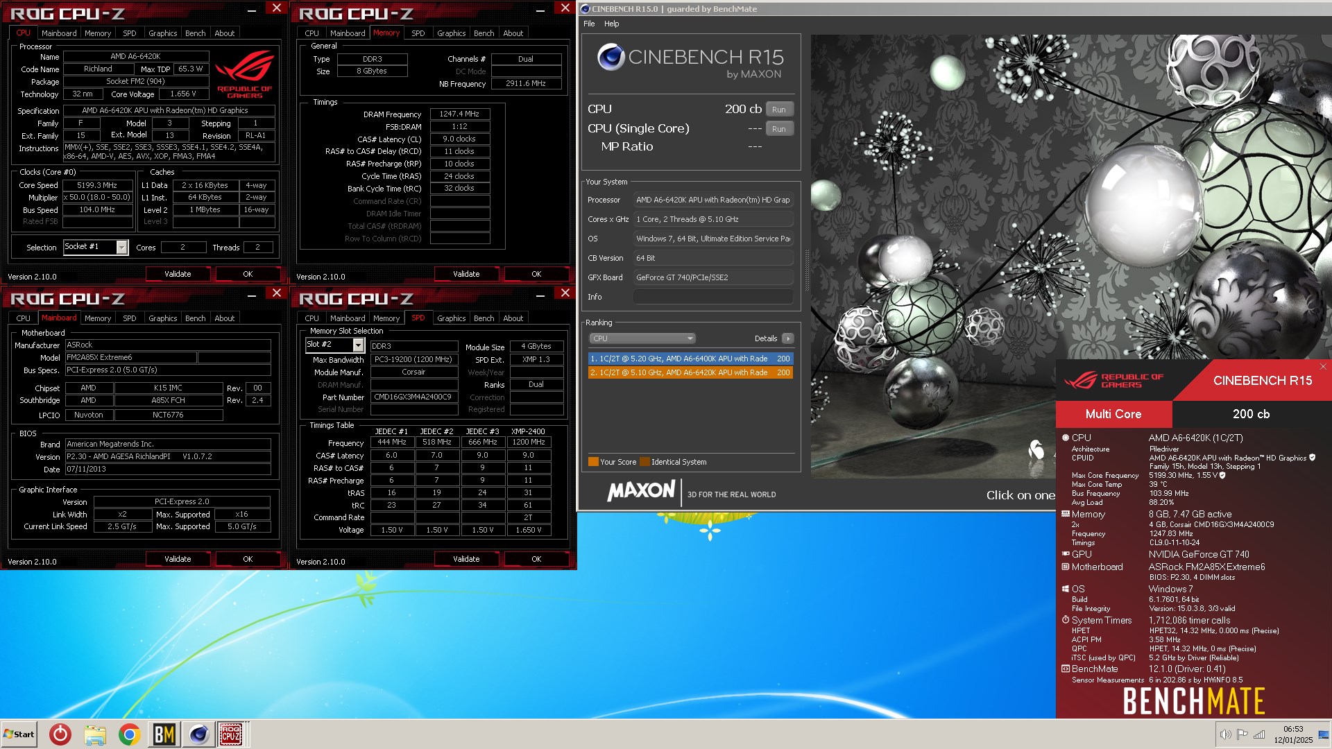Click the clock in the system tray
The image size is (1332, 749).
click(x=1293, y=734)
